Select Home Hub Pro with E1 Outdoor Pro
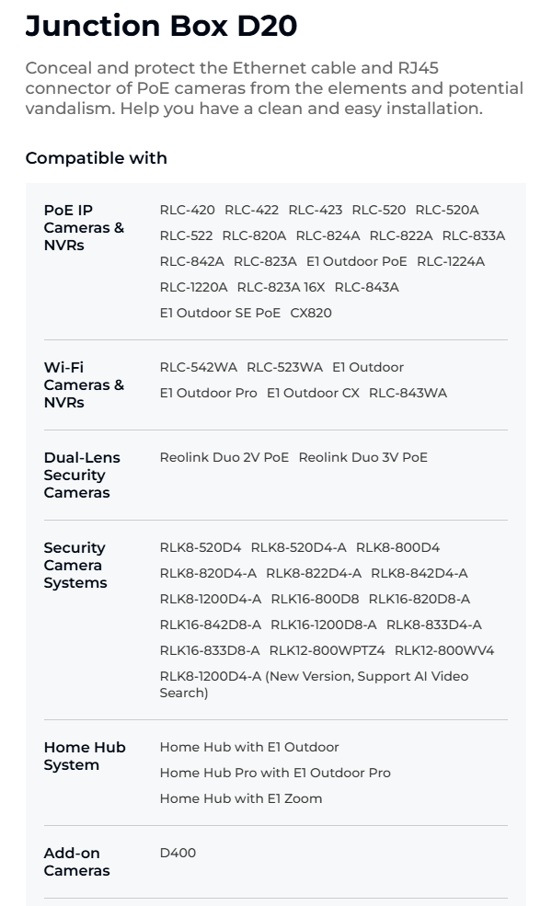Image resolution: width=552 pixels, height=906 pixels. coord(275,773)
